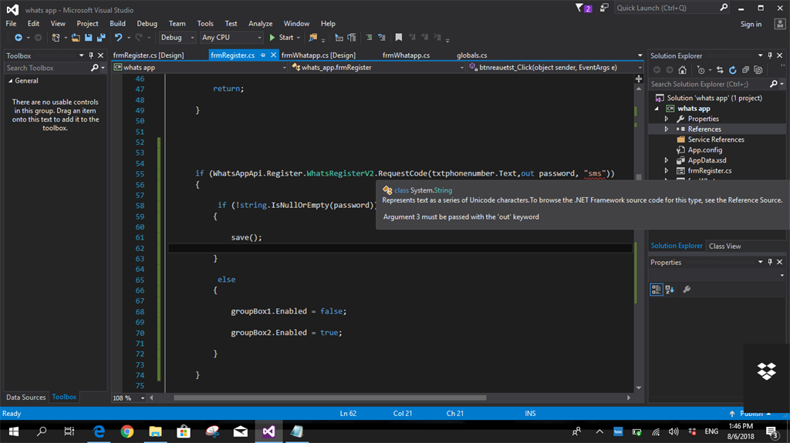The image size is (790, 443).
Task: Click the search magnifier in Solution Explorer
Action: [x=774, y=84]
